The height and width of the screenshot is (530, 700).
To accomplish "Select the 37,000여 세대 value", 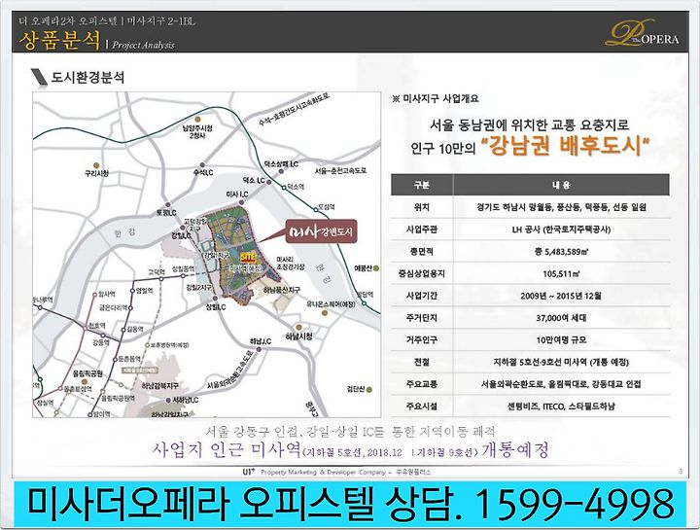I will click(561, 318).
